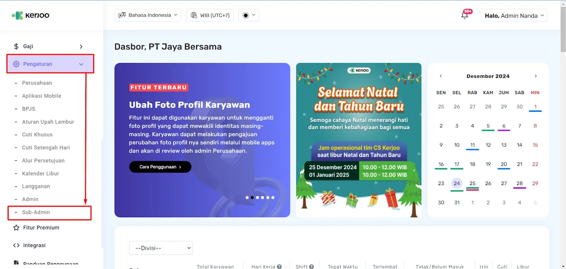
Task: Click the Integrasi code icon
Action: coord(16,245)
